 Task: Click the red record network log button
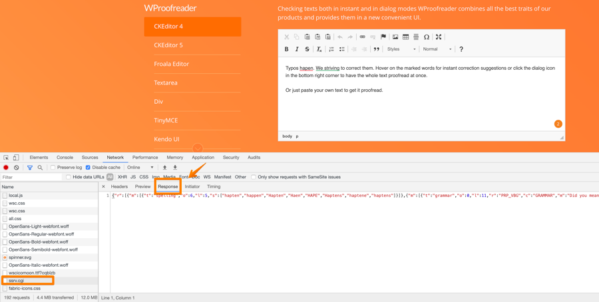(x=6, y=168)
